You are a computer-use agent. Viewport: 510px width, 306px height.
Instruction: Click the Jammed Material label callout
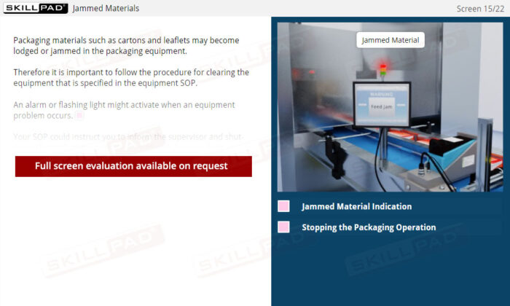[391, 40]
